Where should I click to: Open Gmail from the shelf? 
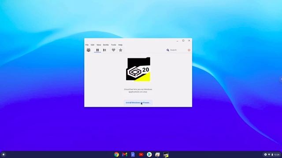tap(125, 154)
